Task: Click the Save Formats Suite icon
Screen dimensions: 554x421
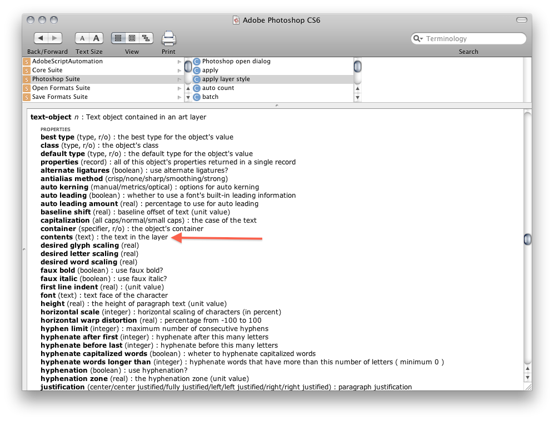Action: point(27,97)
